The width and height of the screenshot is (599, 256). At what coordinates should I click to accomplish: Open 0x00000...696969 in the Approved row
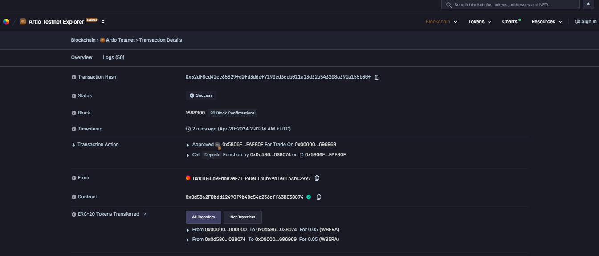(x=315, y=145)
